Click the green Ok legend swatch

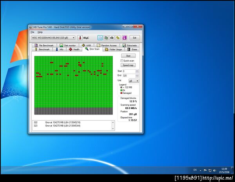(x=121, y=90)
